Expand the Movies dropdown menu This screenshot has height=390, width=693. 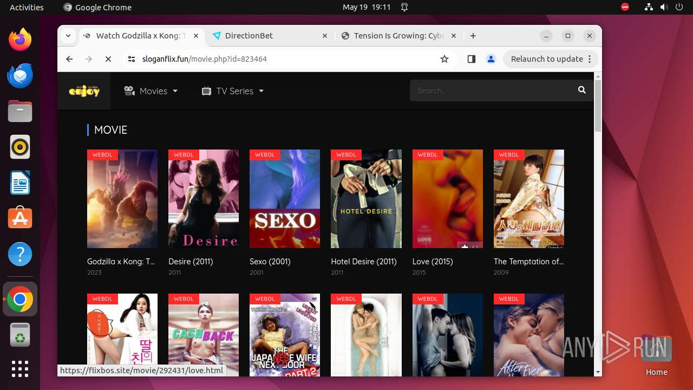pyautogui.click(x=151, y=91)
